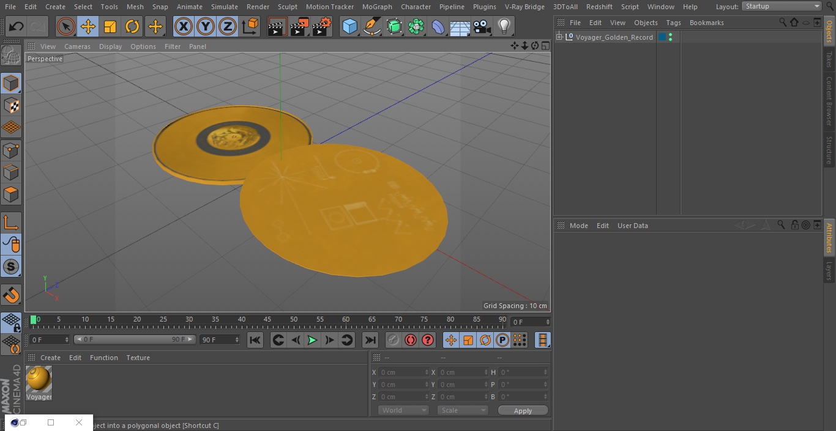This screenshot has height=431, width=836.
Task: Activate the Move tool
Action: point(88,27)
